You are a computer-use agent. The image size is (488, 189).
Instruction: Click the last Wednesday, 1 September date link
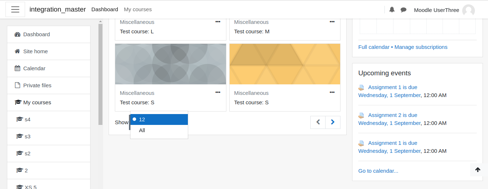[x=390, y=151]
